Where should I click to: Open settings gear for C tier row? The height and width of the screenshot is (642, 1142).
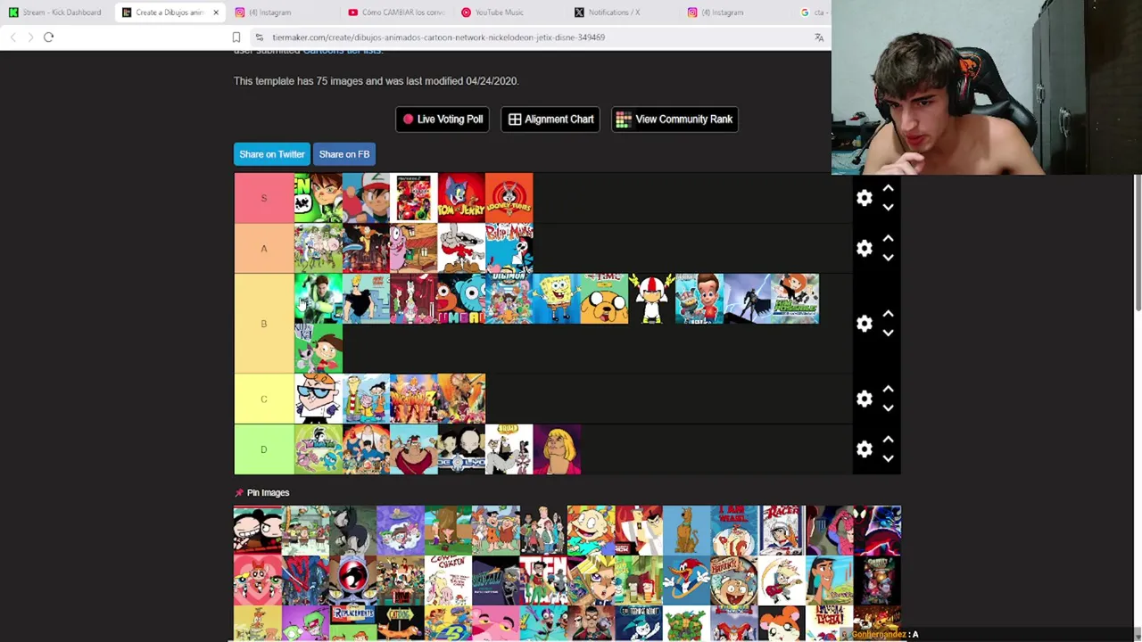pyautogui.click(x=864, y=399)
